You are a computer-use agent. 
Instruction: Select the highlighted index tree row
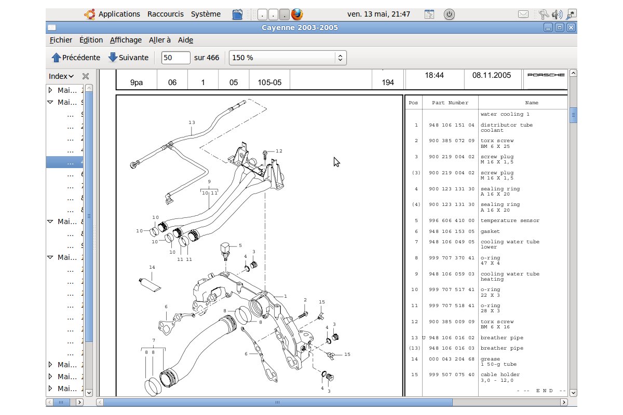(65, 162)
